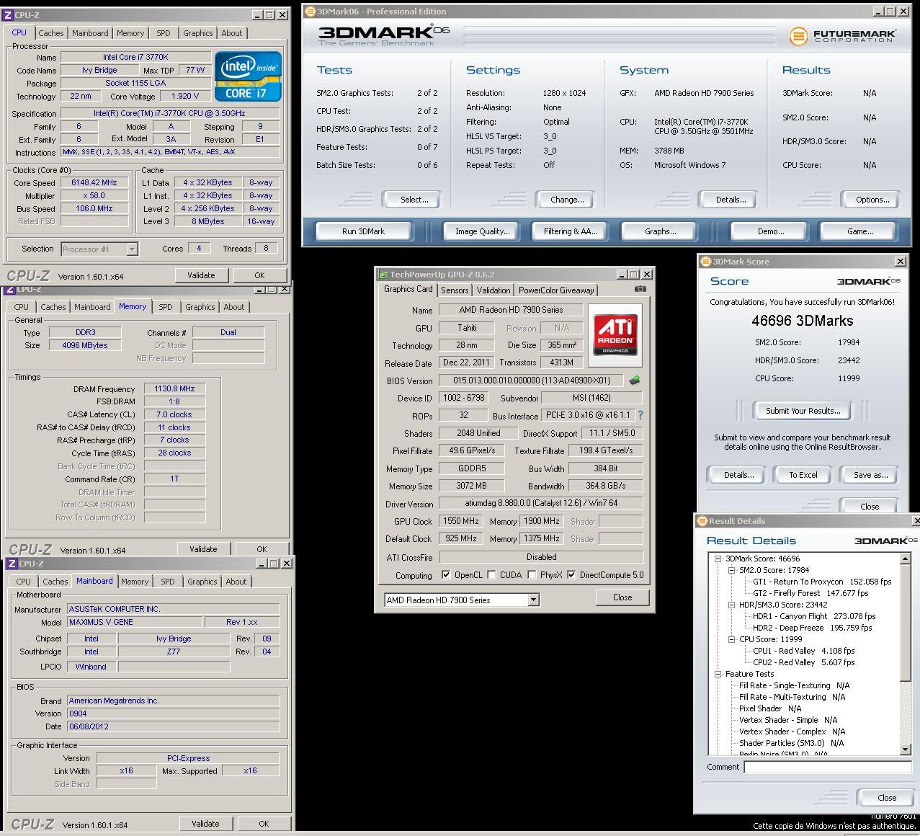Screen dimensions: 920x836
Task: Click the Graphs... button
Action: pyautogui.click(x=660, y=231)
